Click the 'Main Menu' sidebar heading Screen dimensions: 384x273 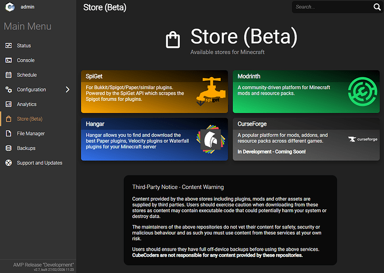[x=28, y=26]
